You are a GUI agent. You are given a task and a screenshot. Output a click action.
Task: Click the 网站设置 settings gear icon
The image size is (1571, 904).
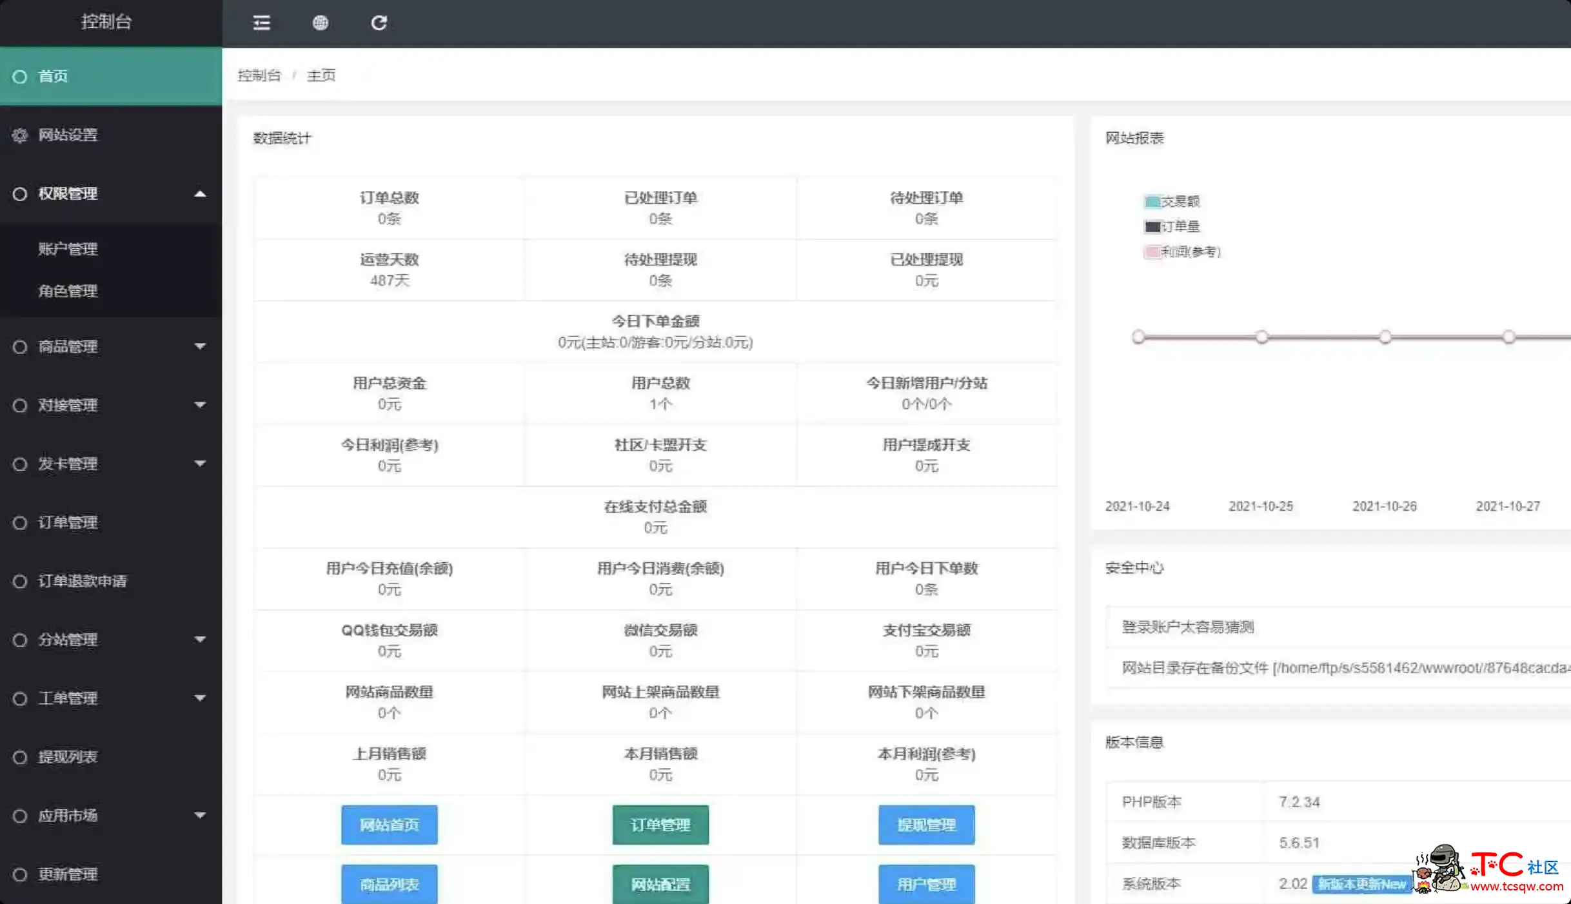[x=19, y=133]
